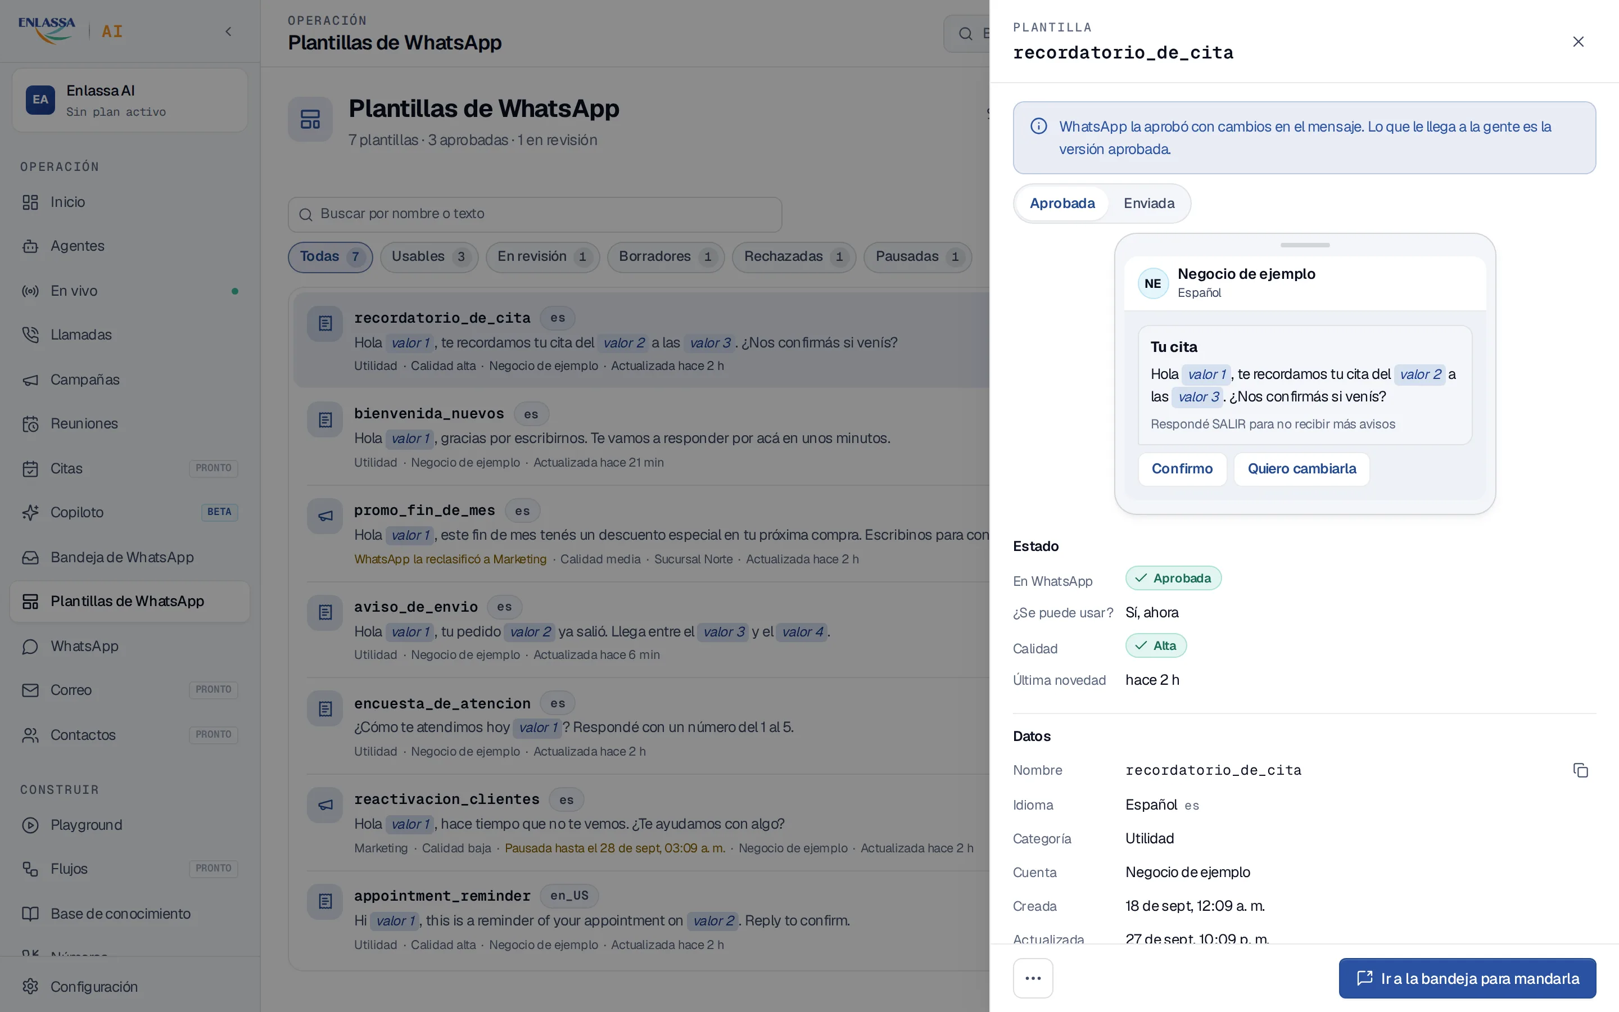
Task: Open Flujos in the sidebar
Action: coord(130,869)
